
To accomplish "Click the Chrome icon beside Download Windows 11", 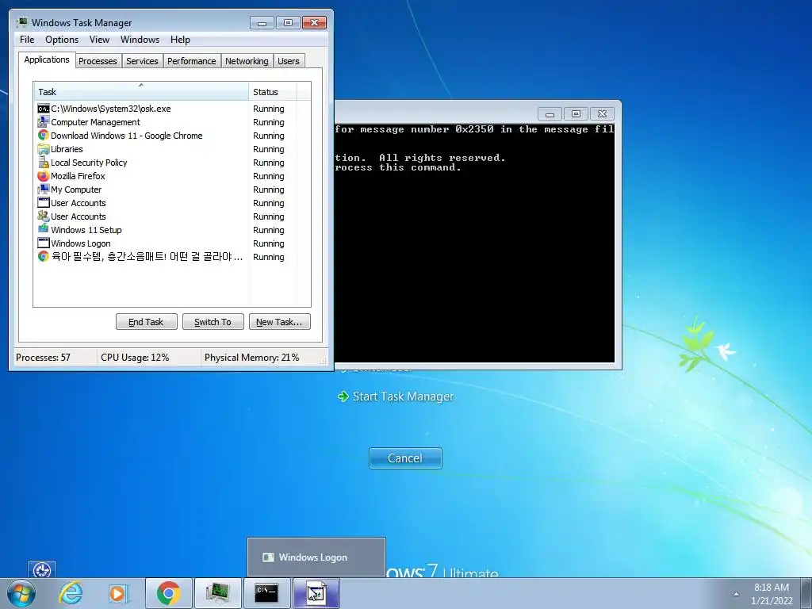I will click(x=44, y=136).
